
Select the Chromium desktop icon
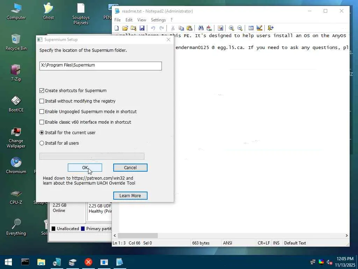[16, 165]
